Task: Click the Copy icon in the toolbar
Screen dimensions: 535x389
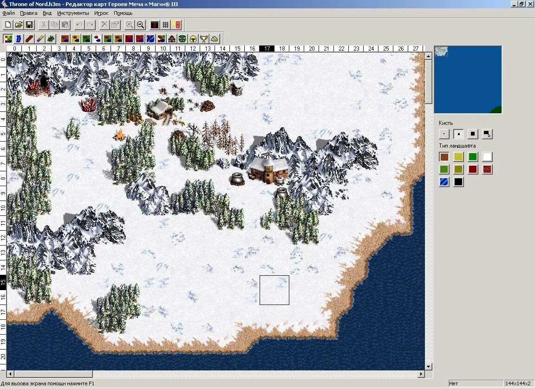Action: coord(54,25)
